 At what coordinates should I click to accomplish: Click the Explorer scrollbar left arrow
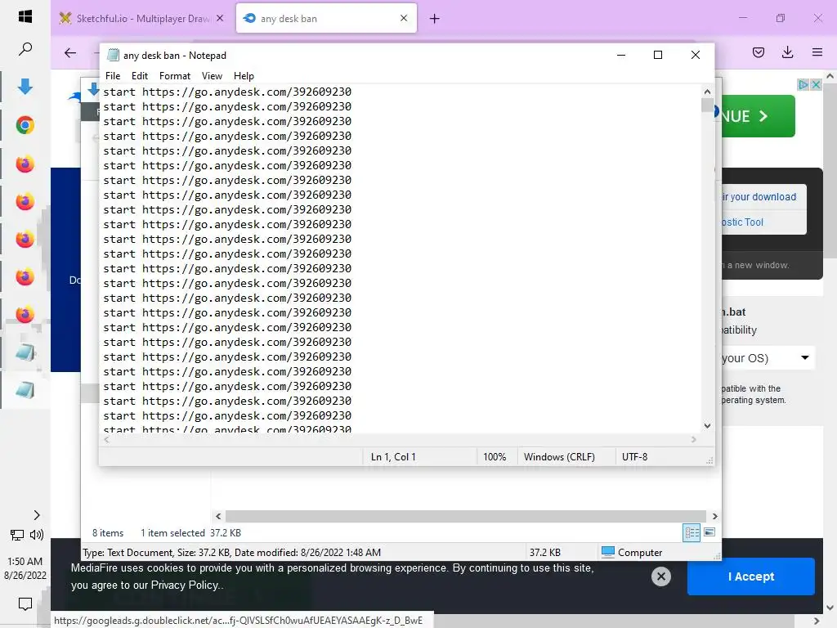(x=217, y=516)
